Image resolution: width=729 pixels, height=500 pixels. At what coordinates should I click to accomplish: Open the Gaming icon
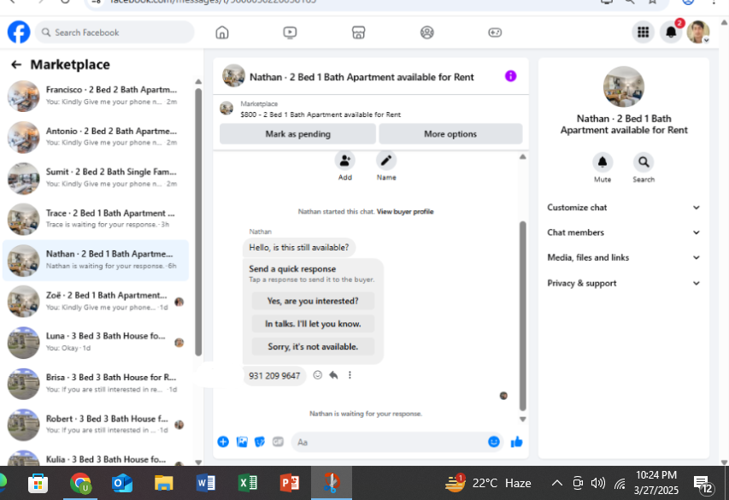[495, 32]
